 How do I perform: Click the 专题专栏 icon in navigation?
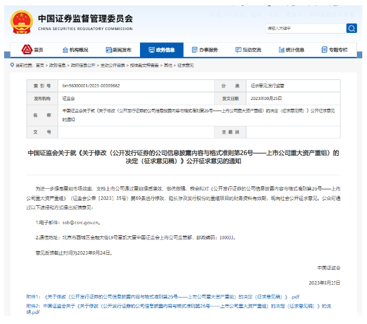pos(323,50)
